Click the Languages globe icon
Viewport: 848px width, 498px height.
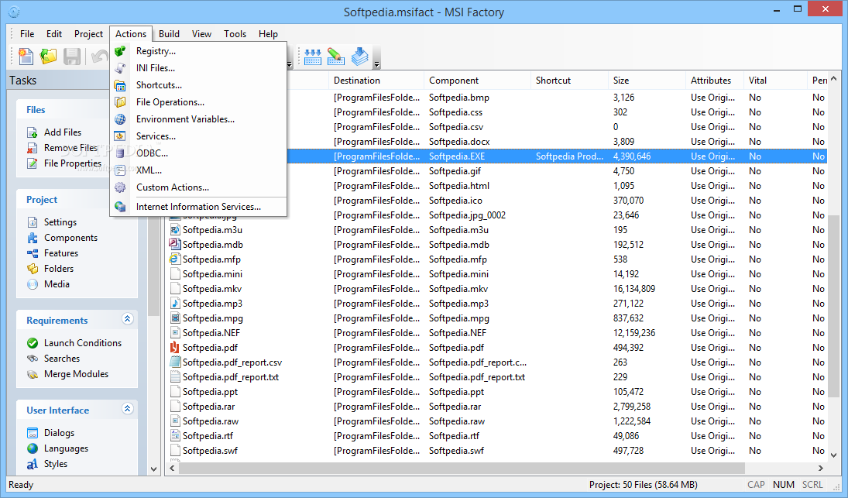pyautogui.click(x=33, y=448)
